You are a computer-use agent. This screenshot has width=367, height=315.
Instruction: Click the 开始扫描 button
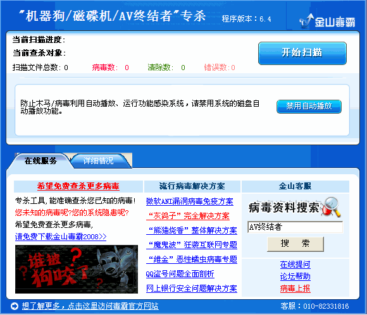click(x=302, y=53)
